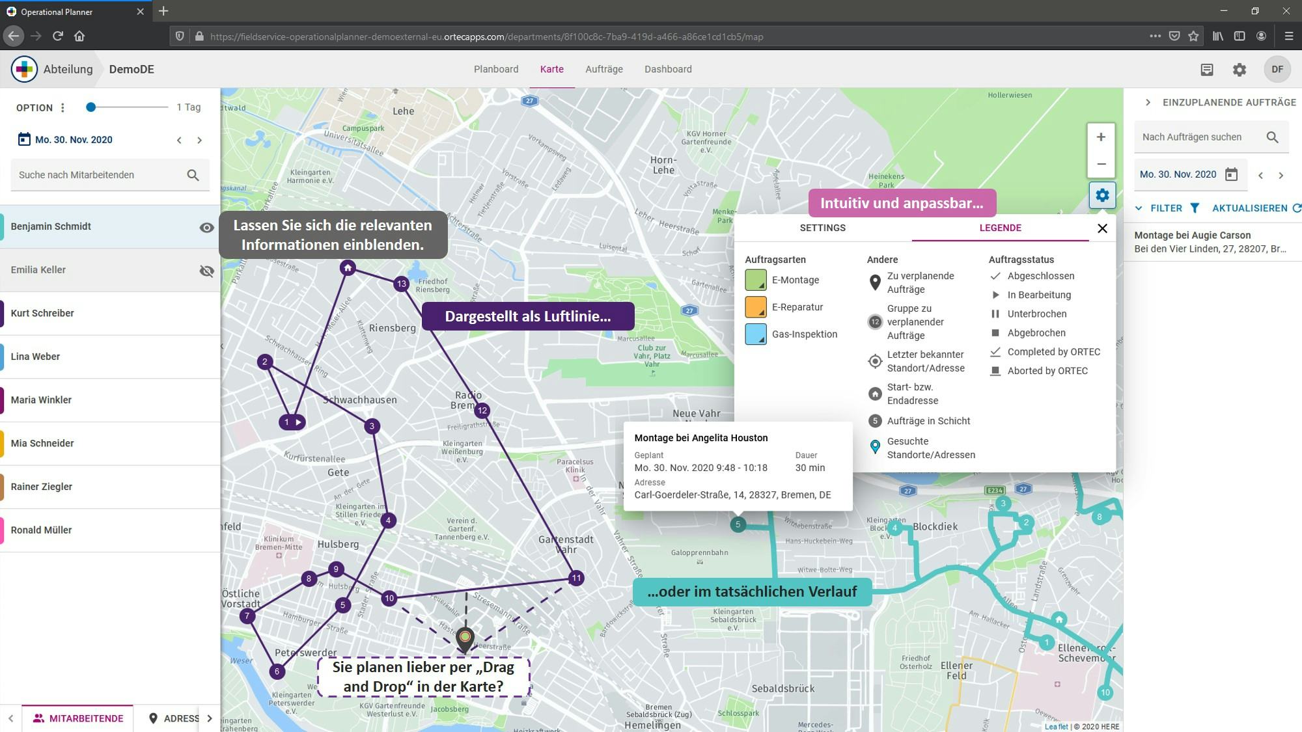Go to next day in left date picker

coord(199,140)
